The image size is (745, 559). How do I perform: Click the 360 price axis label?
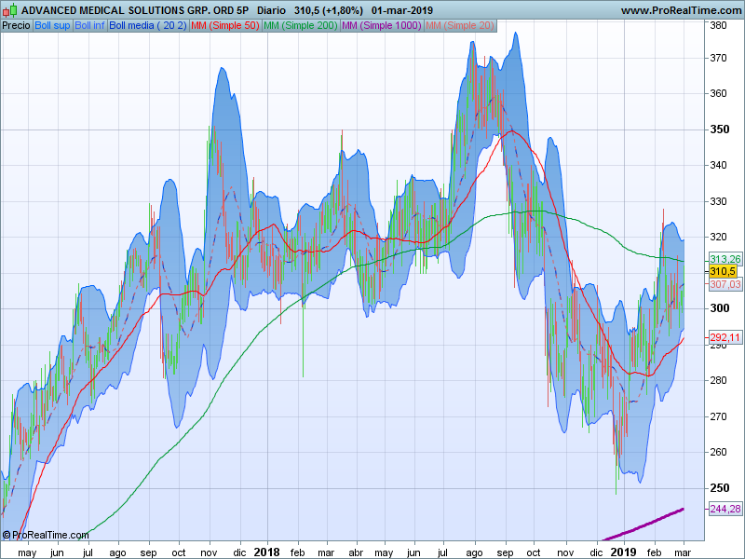[718, 93]
